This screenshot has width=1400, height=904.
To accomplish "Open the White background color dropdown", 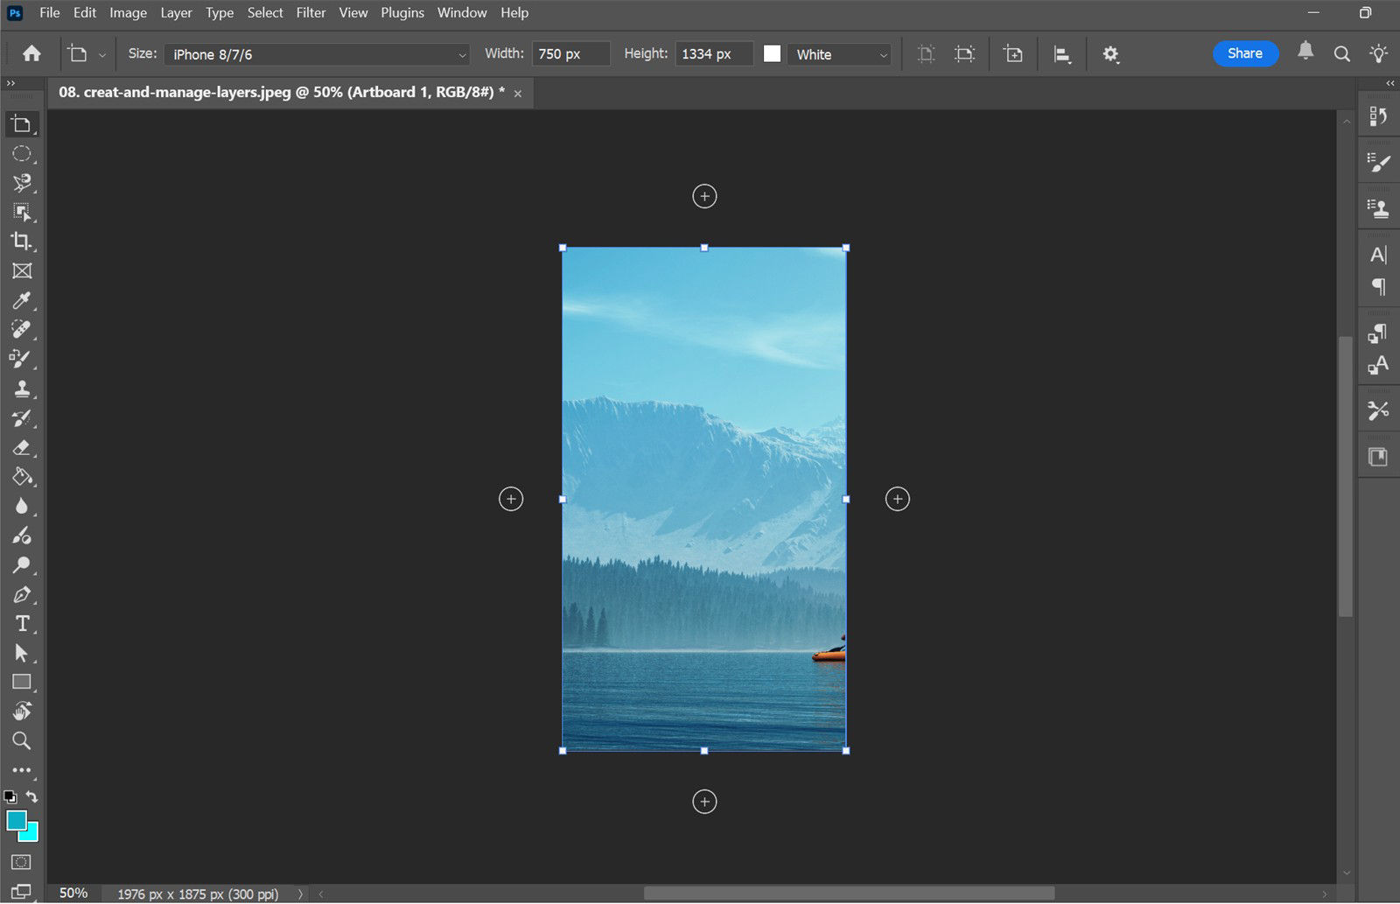I will pos(837,54).
